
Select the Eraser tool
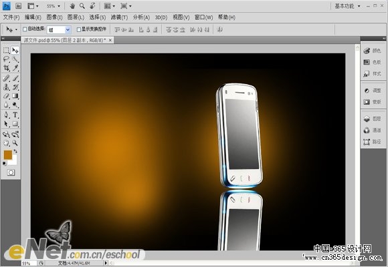pyautogui.click(x=6, y=96)
